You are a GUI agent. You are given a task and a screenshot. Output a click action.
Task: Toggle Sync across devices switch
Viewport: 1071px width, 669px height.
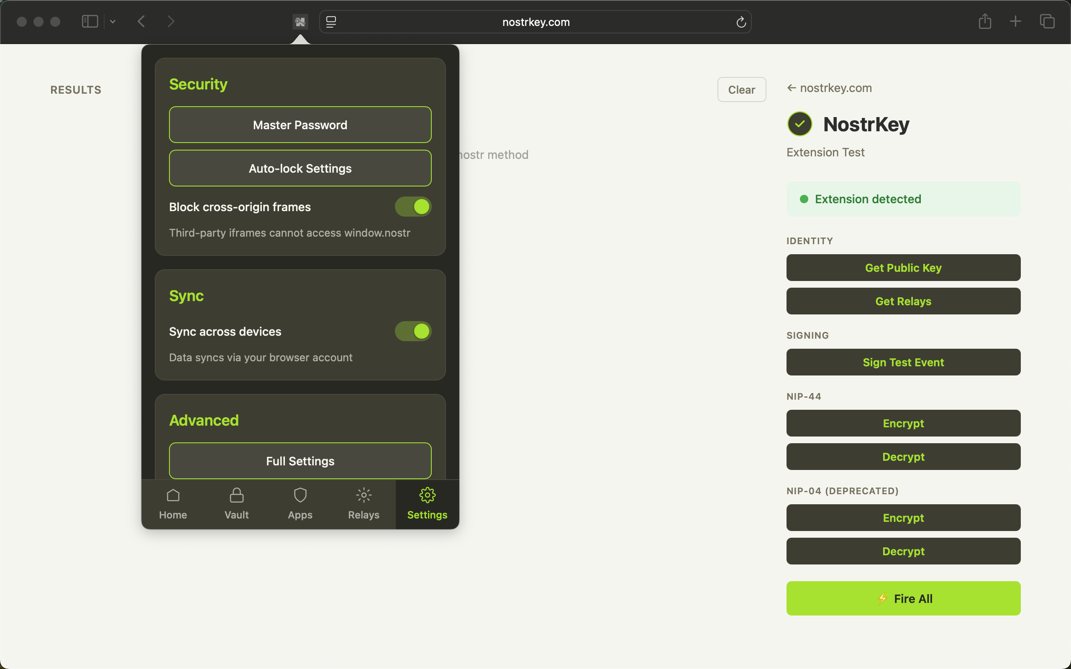point(413,331)
